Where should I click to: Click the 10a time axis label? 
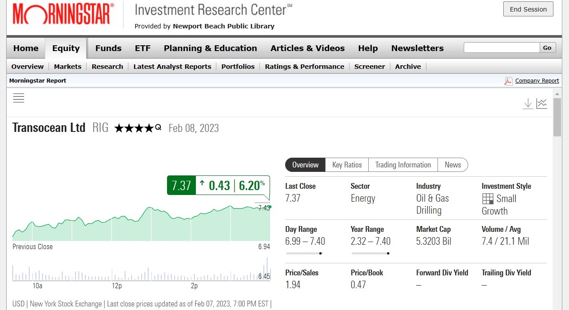(x=37, y=286)
